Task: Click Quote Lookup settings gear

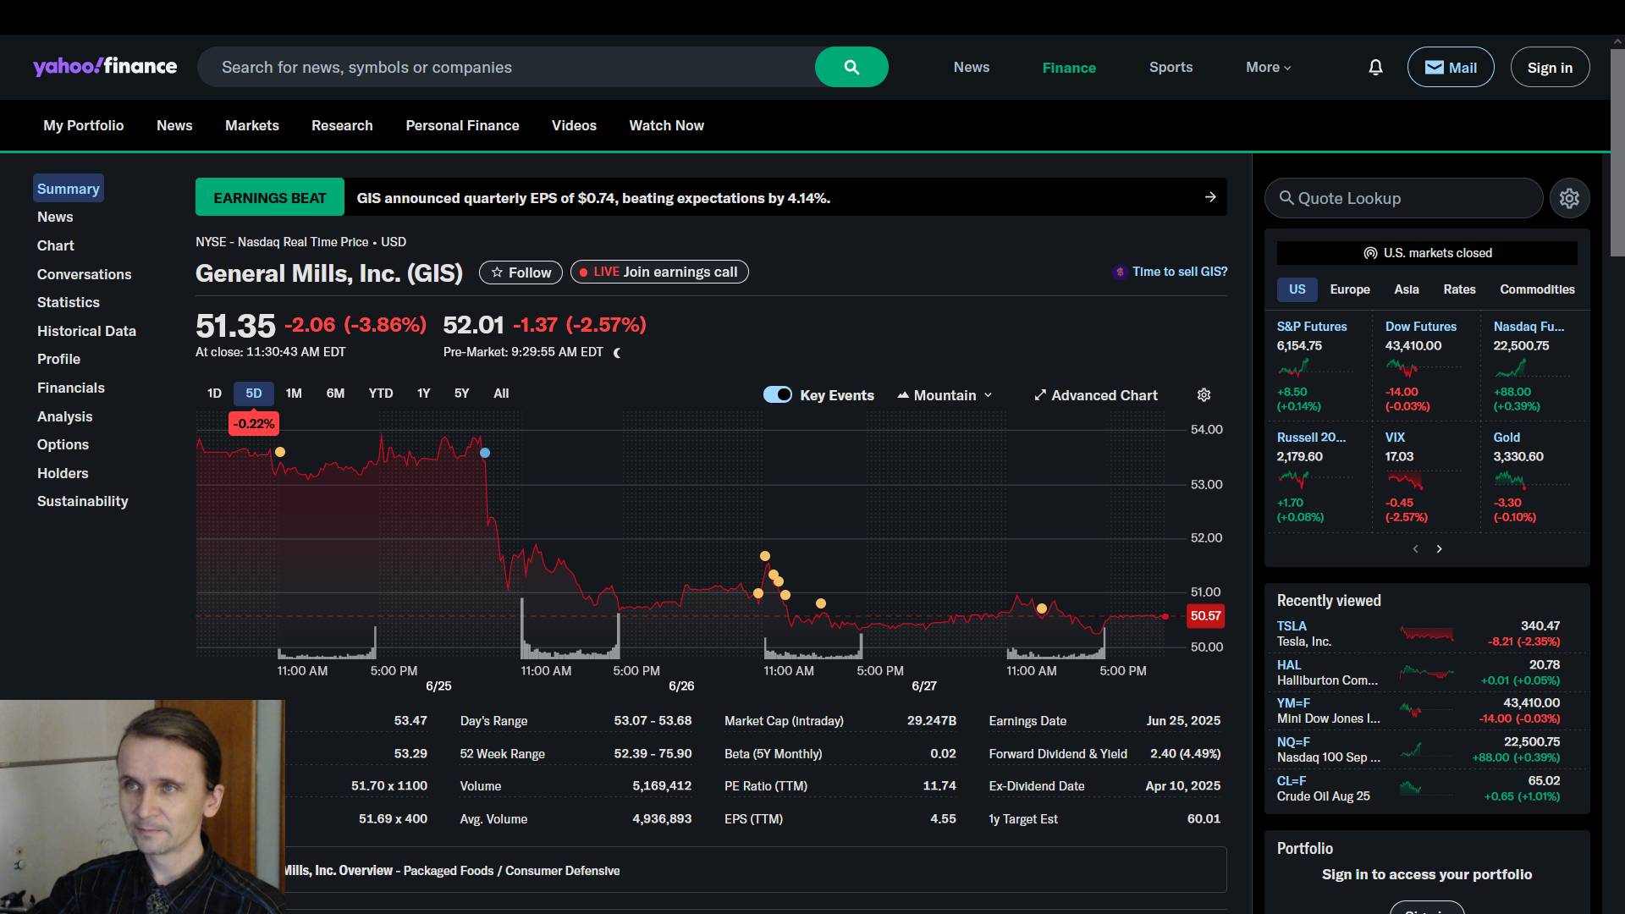Action: (x=1569, y=198)
